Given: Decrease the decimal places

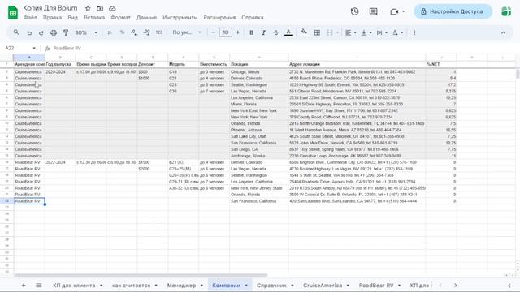Looking at the screenshot, I should [x=134, y=32].
